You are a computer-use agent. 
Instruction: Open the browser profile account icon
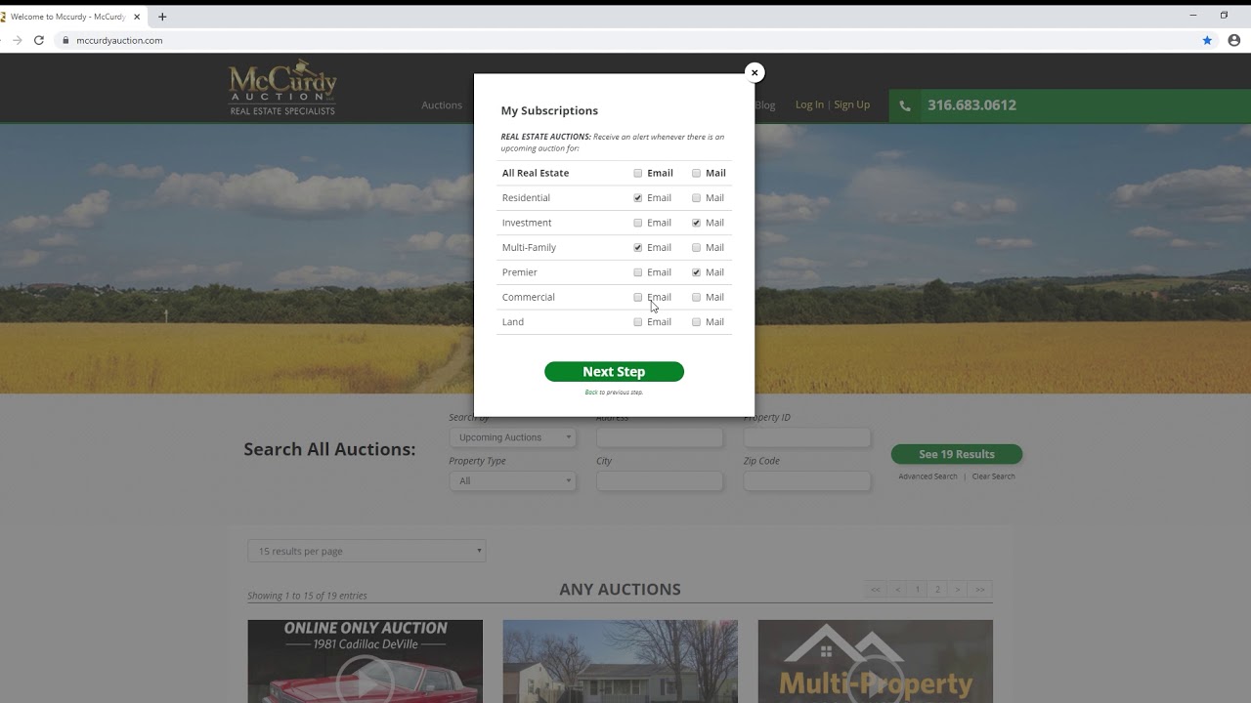pyautogui.click(x=1233, y=40)
